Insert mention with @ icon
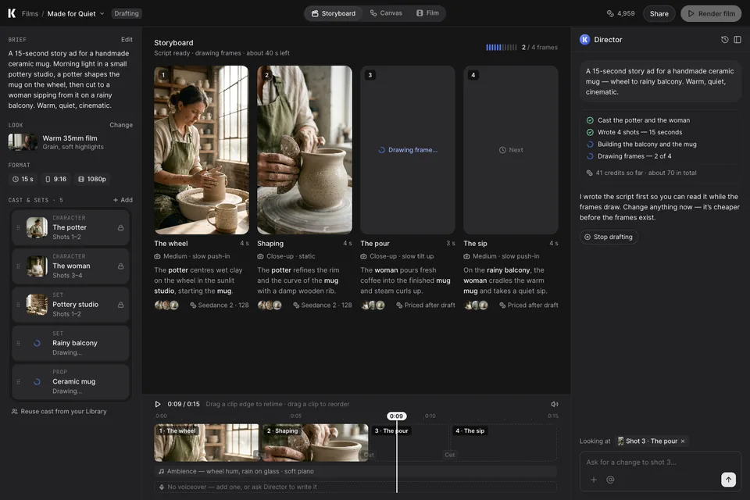 (610, 480)
